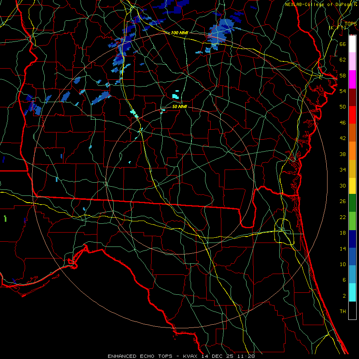Click the legend value "26"

pyautogui.click(x=343, y=201)
